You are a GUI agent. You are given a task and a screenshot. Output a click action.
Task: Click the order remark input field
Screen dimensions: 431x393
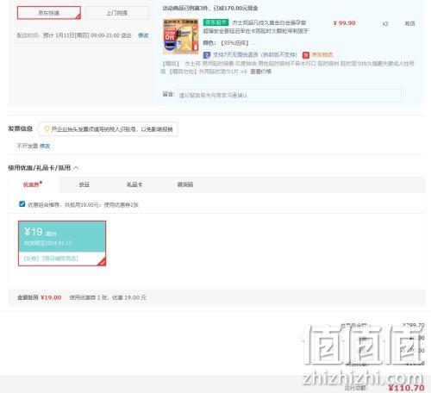pyautogui.click(x=289, y=95)
